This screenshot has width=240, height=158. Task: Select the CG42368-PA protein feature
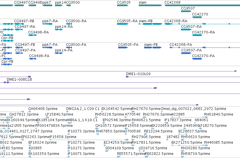pyautogui.click(x=205, y=48)
